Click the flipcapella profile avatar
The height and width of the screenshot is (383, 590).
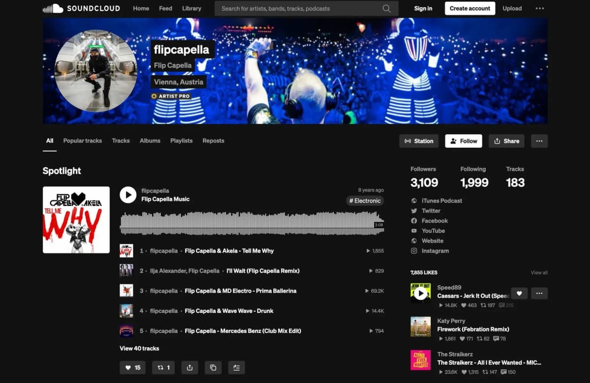click(96, 71)
